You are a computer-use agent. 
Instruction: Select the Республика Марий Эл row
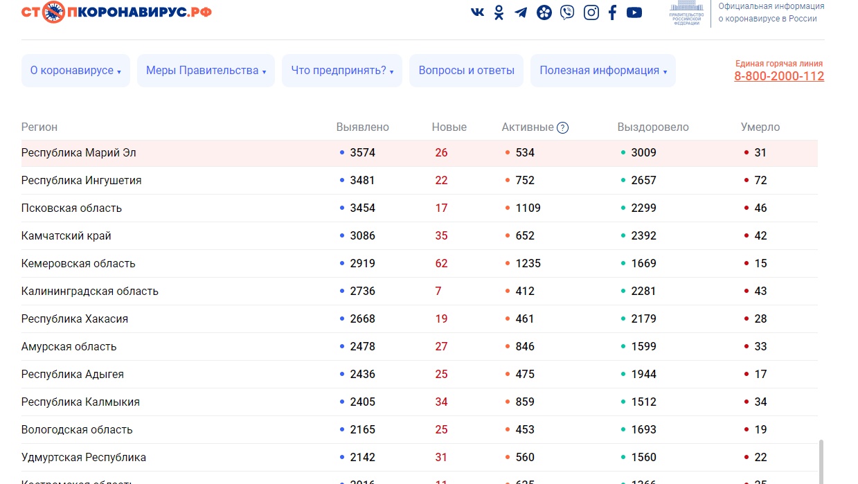coord(78,152)
